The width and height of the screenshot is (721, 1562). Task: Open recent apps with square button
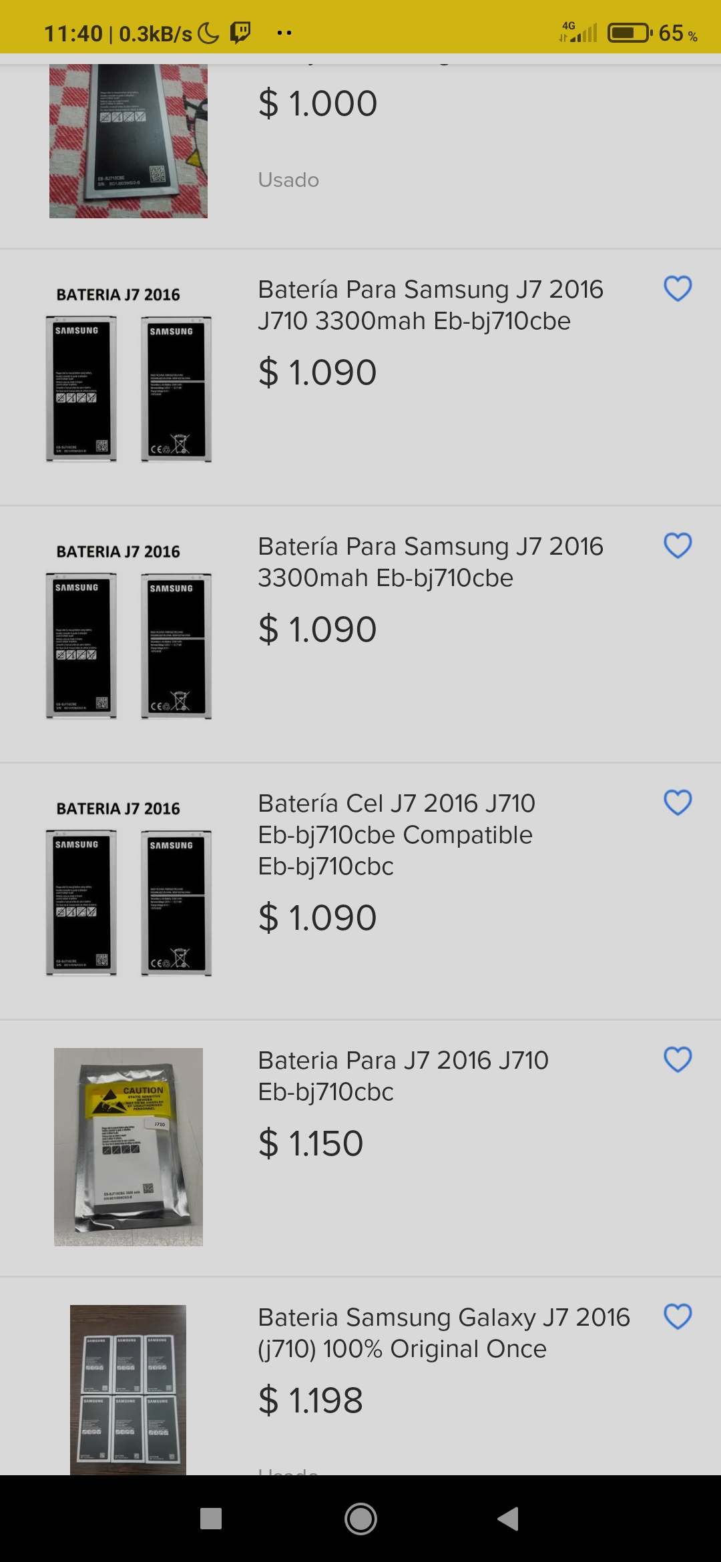click(x=211, y=1519)
